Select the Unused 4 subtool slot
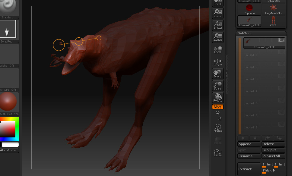The image size is (292, 176). click(x=264, y=91)
